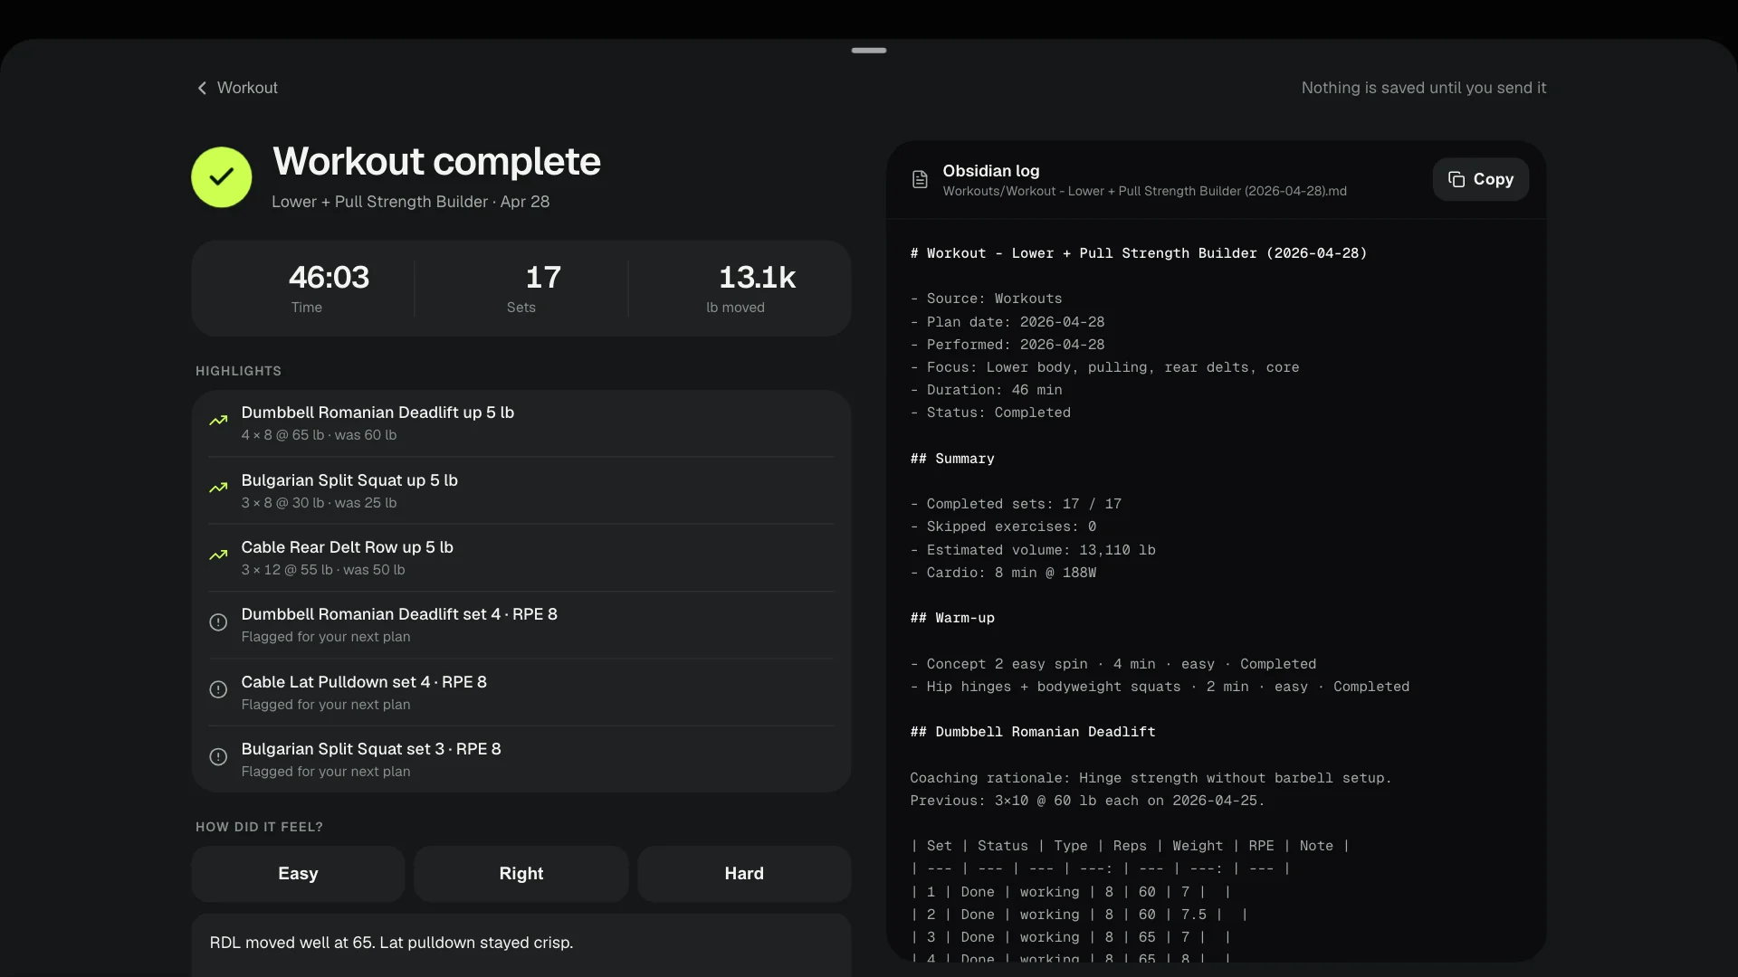Open Cable Lat Pulldown set 4 RPE 8 row
Screen dimensions: 1738x977
point(521,693)
